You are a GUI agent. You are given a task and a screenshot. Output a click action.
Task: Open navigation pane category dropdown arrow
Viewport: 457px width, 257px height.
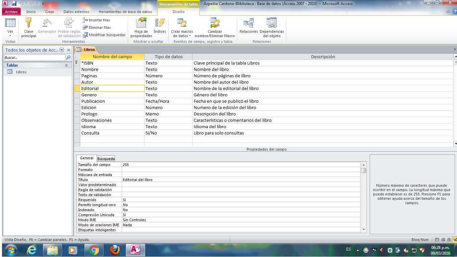(x=62, y=50)
